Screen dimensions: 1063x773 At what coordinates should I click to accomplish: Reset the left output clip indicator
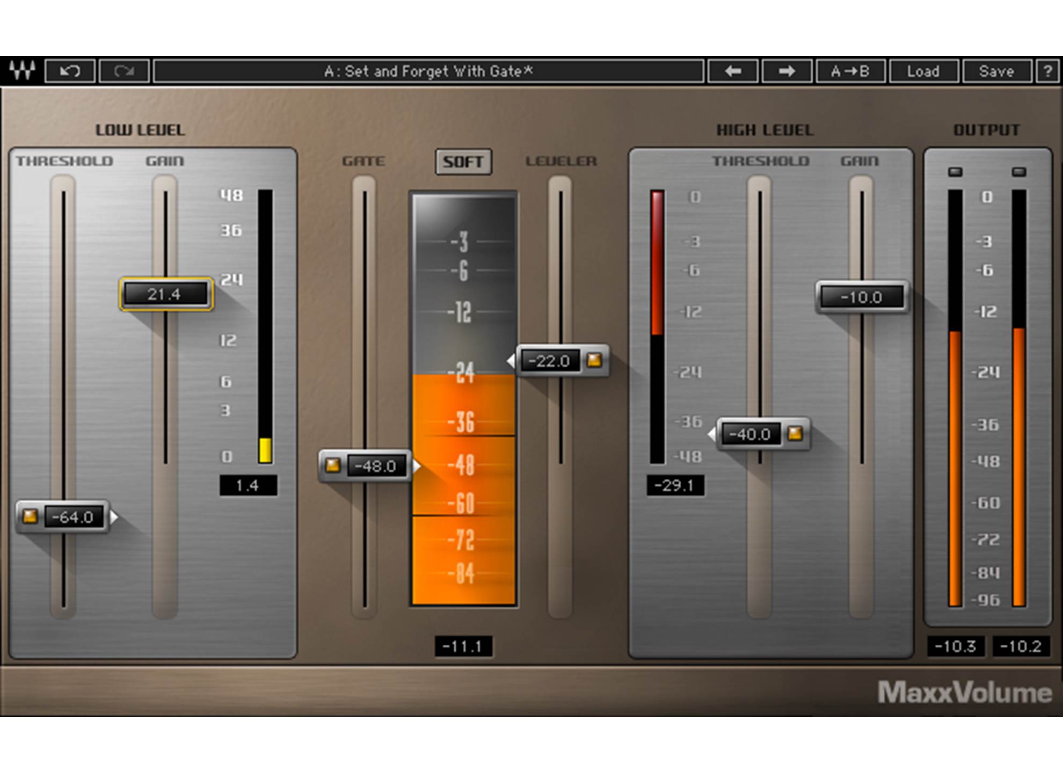(955, 172)
